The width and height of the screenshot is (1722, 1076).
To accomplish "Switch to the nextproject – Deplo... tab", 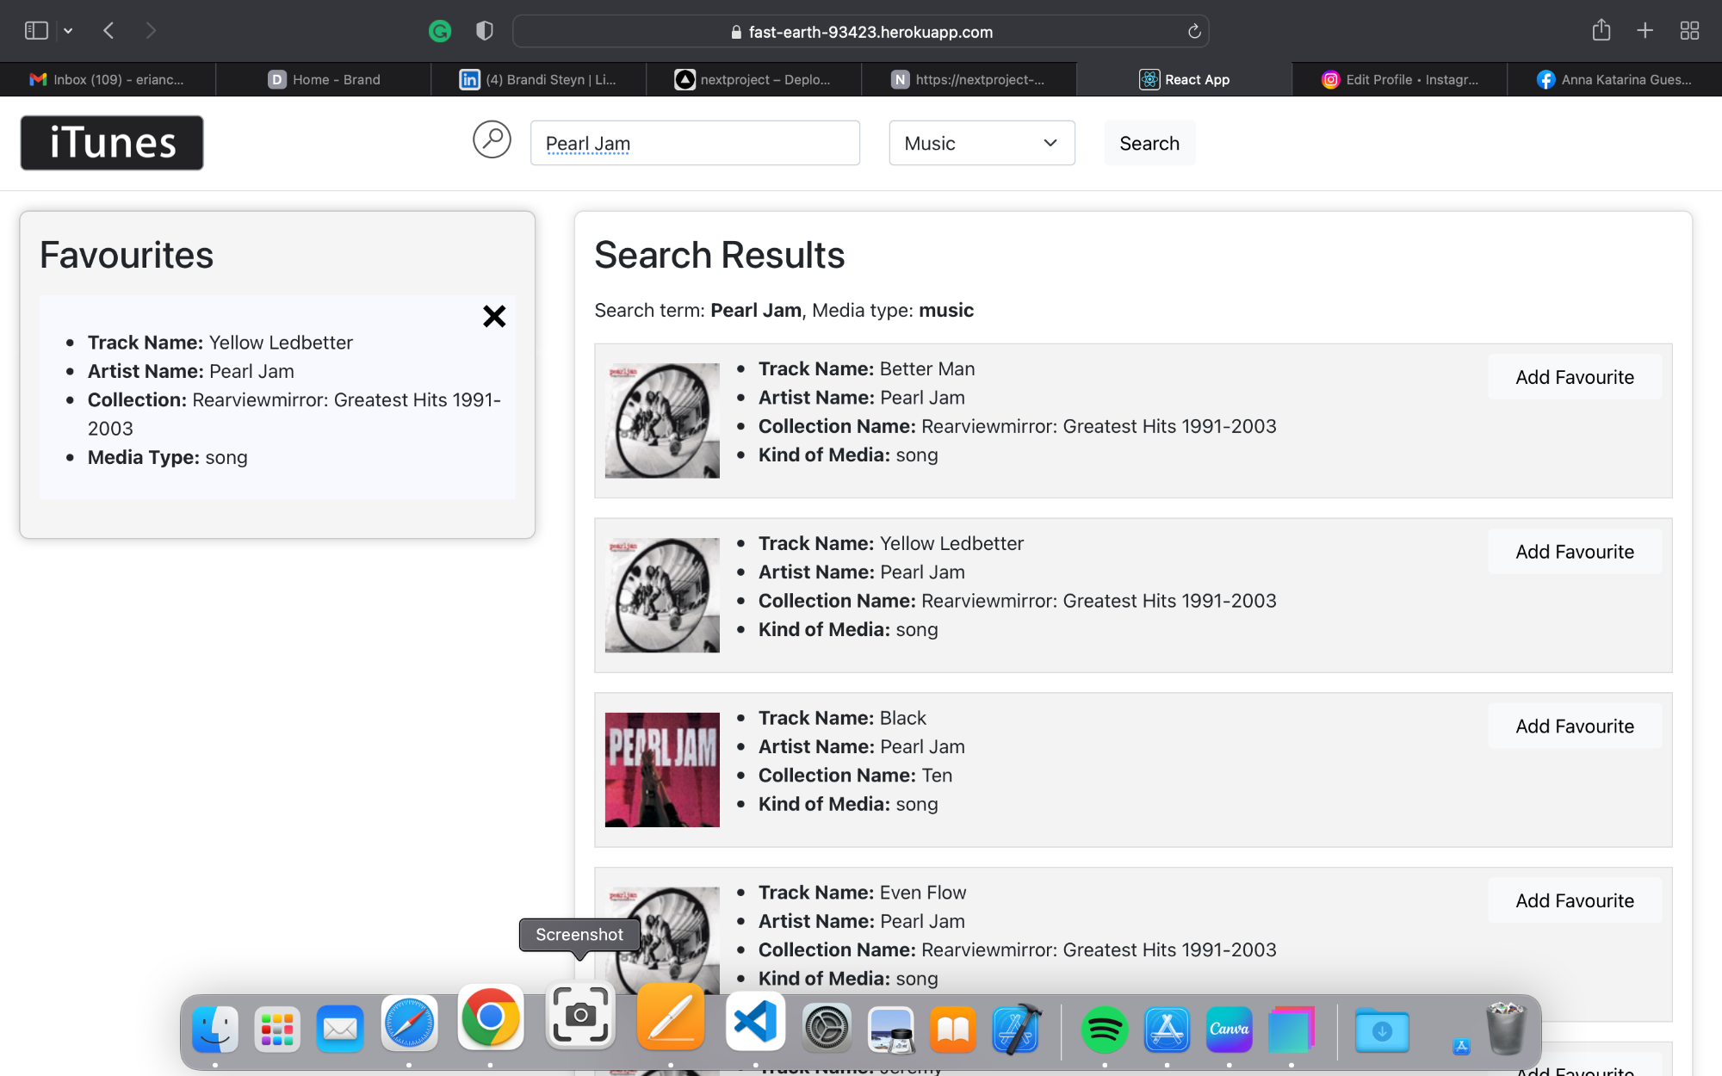I will pos(753,79).
